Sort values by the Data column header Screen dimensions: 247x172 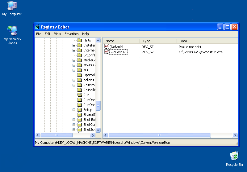click(207, 41)
